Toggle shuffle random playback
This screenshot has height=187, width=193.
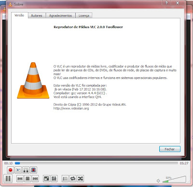click(81, 178)
